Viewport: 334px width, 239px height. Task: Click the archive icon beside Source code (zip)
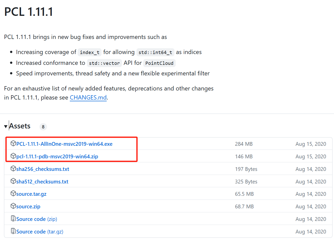tap(13, 219)
